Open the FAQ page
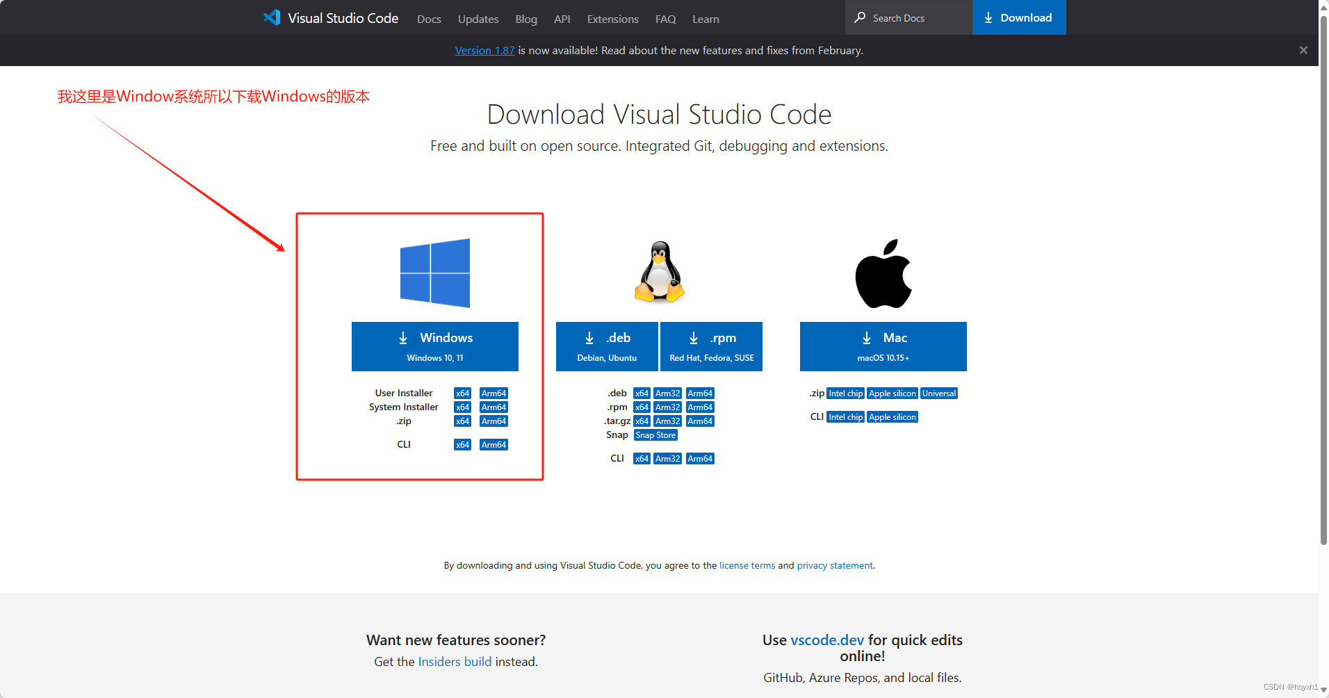 (x=665, y=19)
